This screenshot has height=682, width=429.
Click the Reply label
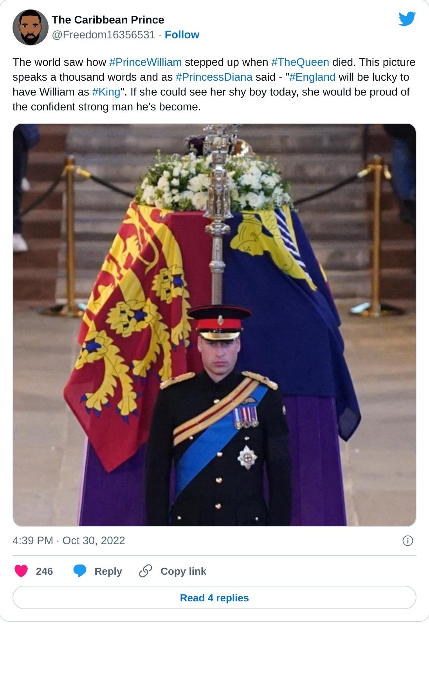click(108, 572)
